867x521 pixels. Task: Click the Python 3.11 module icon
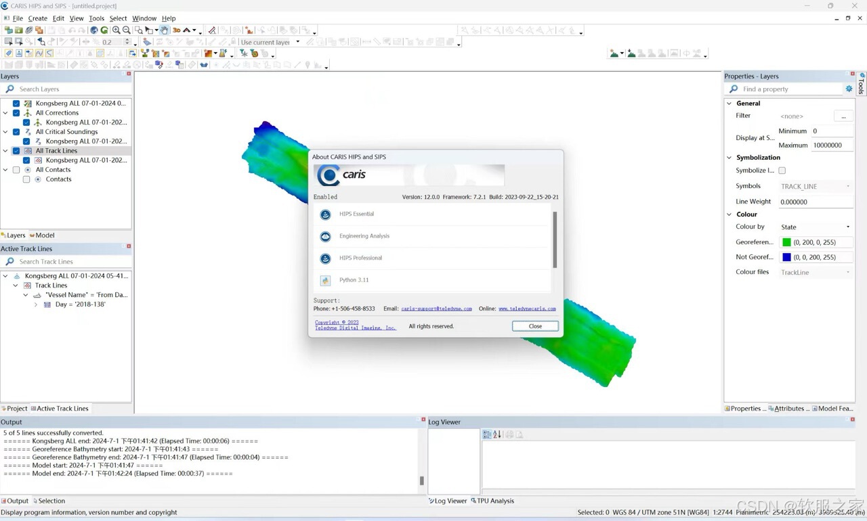[x=325, y=280]
